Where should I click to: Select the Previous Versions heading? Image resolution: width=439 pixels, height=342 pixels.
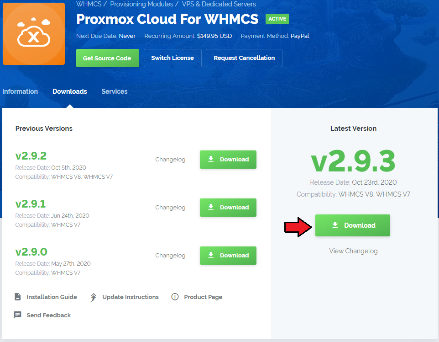point(44,128)
